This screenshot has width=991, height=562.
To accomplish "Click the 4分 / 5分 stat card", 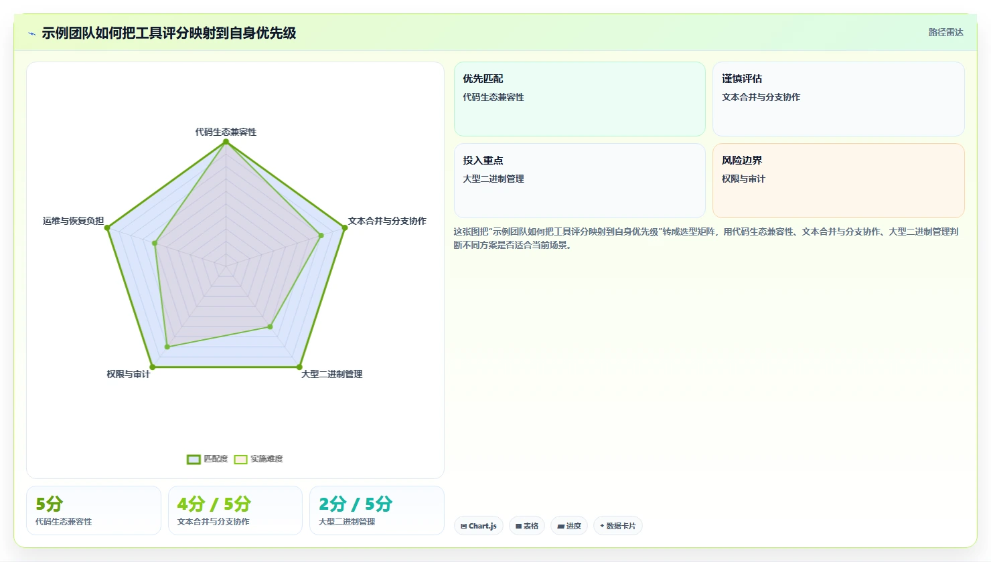I will [235, 510].
